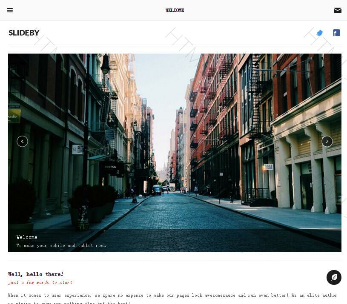Click "We make your mobile and tablet rock!" caption
This screenshot has width=347, height=304.
(x=62, y=245)
